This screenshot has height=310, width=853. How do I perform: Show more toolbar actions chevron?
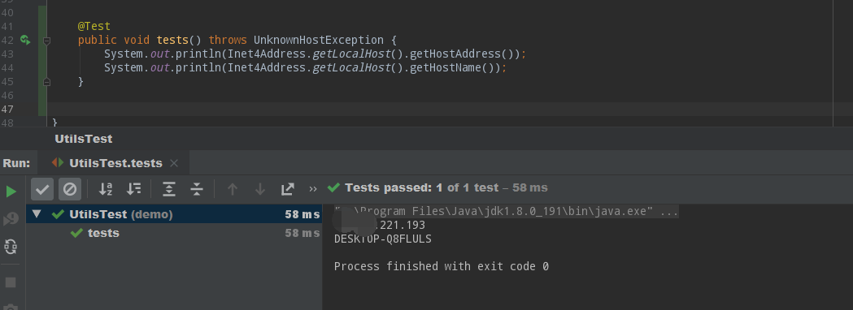313,189
